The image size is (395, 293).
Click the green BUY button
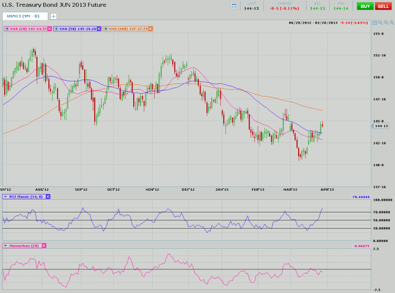(363, 6)
